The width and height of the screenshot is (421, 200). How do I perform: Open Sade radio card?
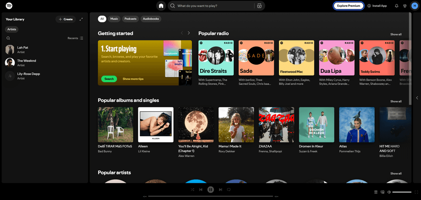pos(256,58)
